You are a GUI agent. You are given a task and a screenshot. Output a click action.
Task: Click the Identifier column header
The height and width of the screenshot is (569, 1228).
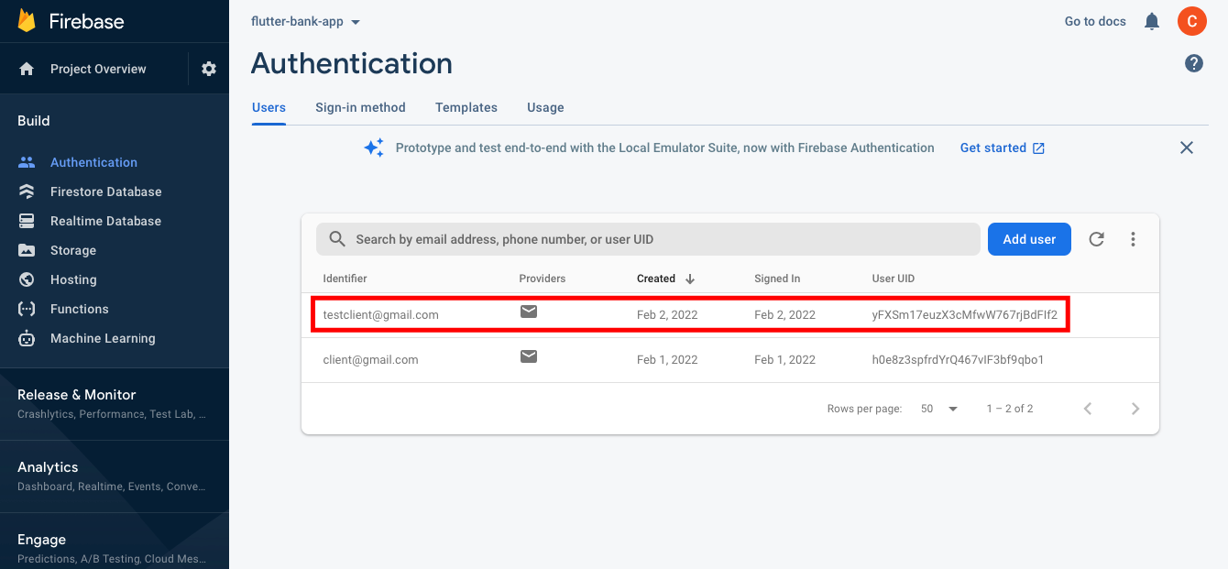coord(345,279)
